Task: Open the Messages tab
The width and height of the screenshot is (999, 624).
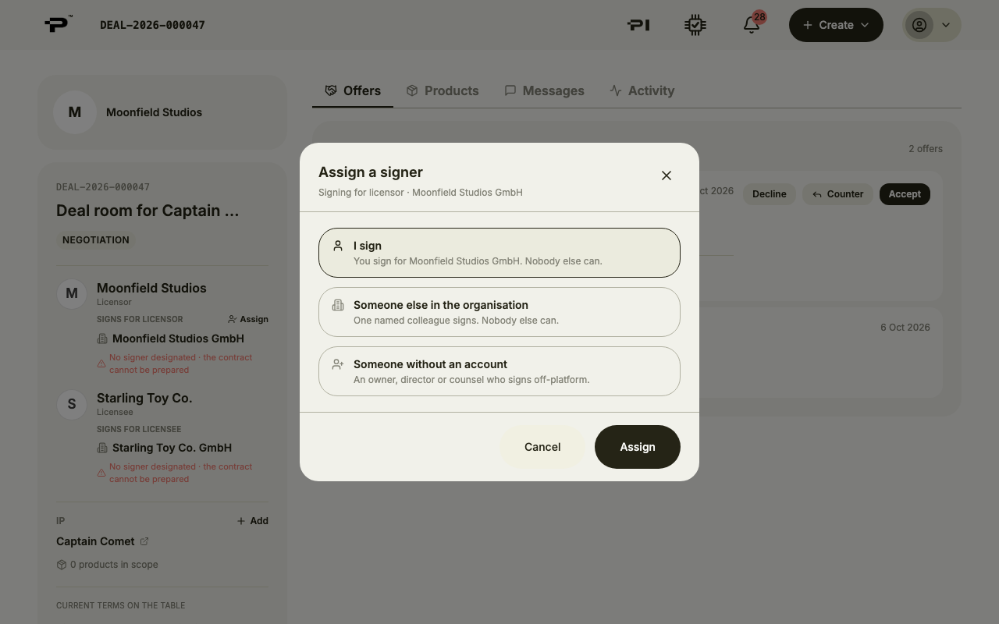Action: pyautogui.click(x=544, y=90)
